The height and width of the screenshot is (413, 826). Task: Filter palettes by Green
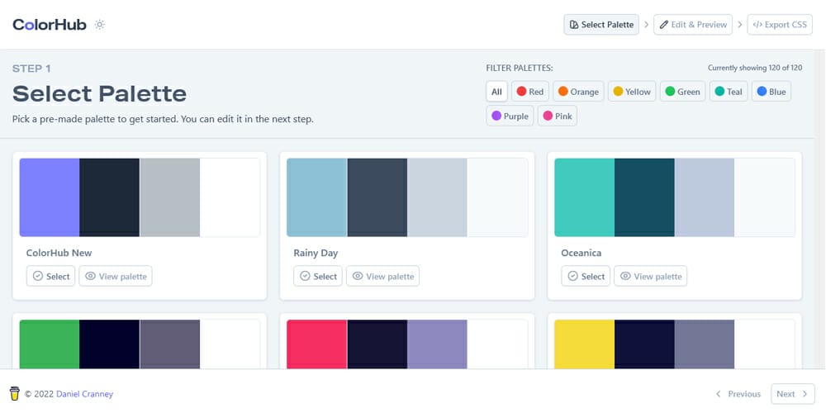click(x=682, y=92)
